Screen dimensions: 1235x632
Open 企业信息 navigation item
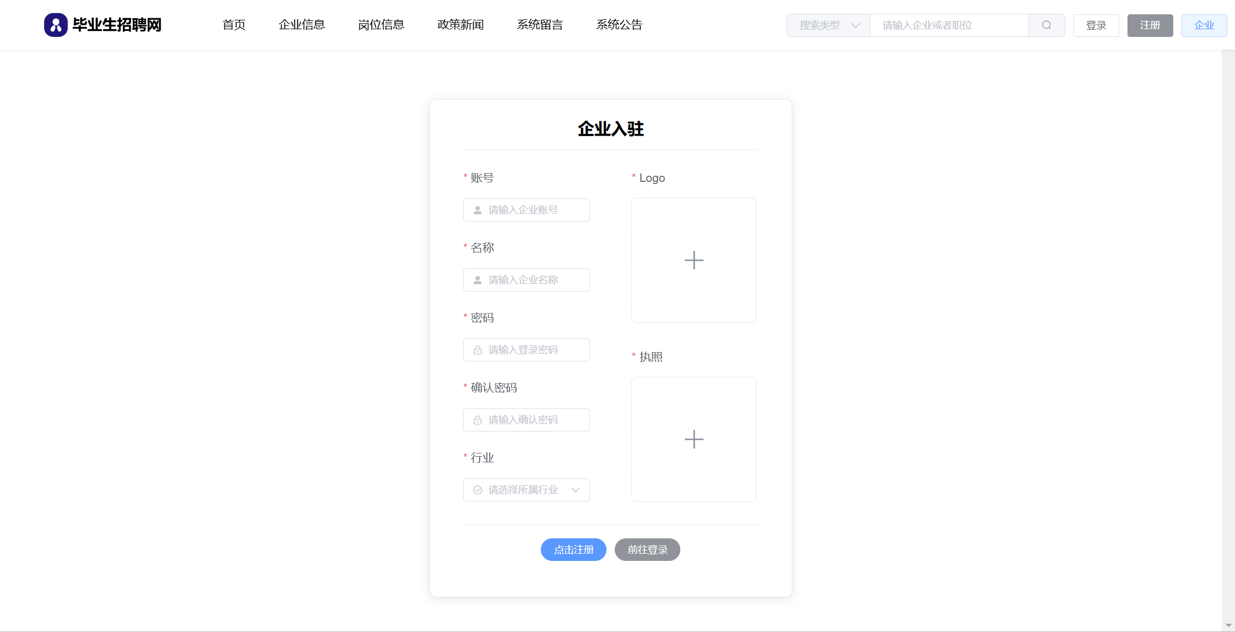pos(302,25)
